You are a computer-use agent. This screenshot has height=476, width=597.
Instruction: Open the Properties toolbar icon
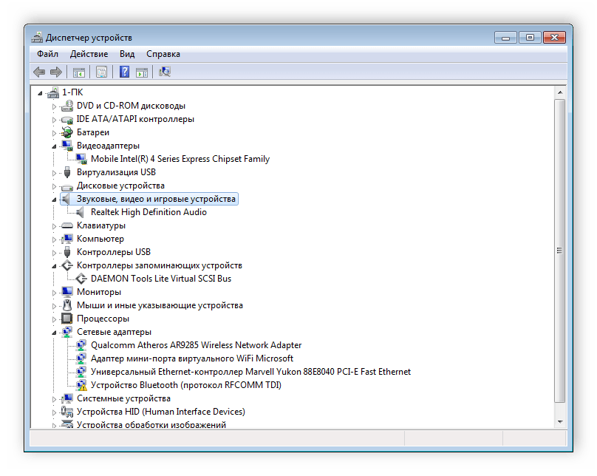101,72
